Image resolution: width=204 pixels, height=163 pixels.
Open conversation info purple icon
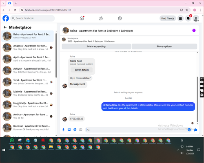pos(194,31)
